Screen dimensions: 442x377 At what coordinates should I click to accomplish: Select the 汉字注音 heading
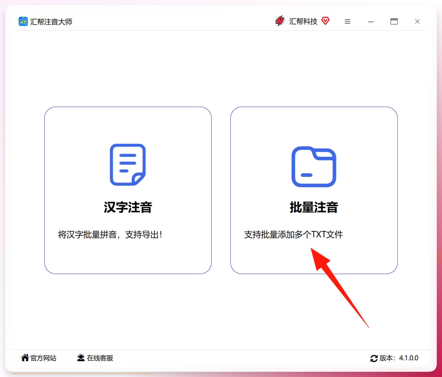[127, 207]
